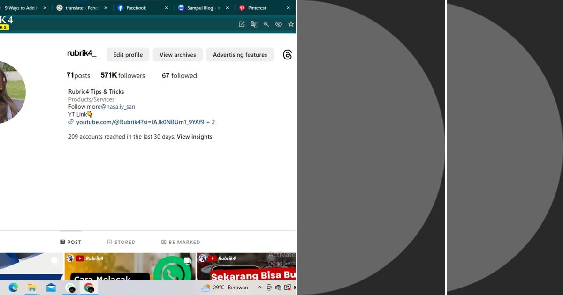Click the rubrik4_ username text
Screen dimensions: 563x295
click(82, 53)
